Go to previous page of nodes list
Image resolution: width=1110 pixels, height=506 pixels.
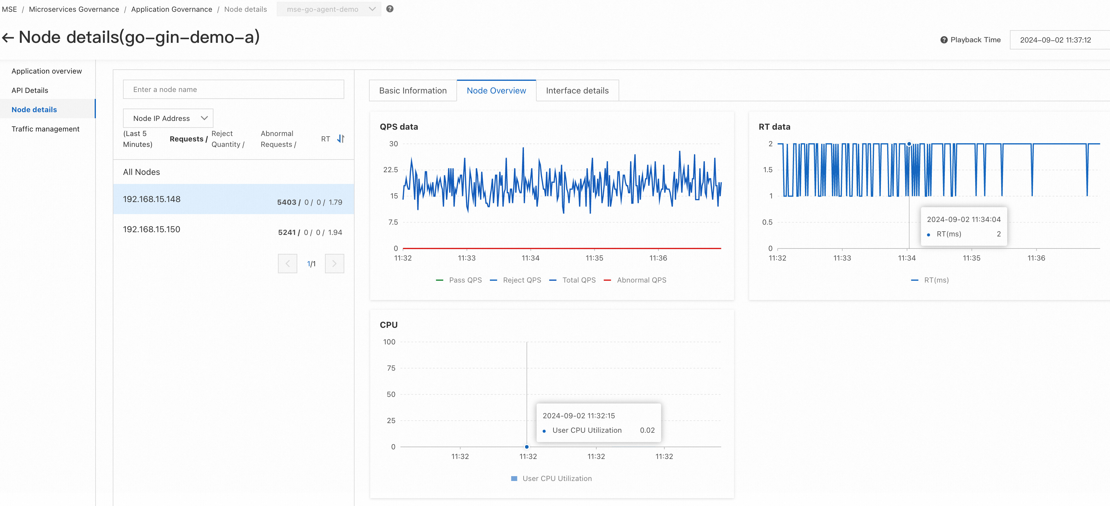tap(287, 263)
